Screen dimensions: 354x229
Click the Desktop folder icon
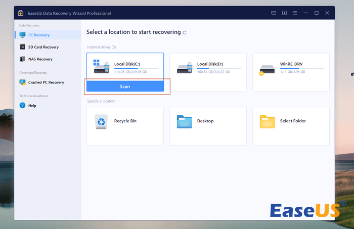(x=184, y=122)
